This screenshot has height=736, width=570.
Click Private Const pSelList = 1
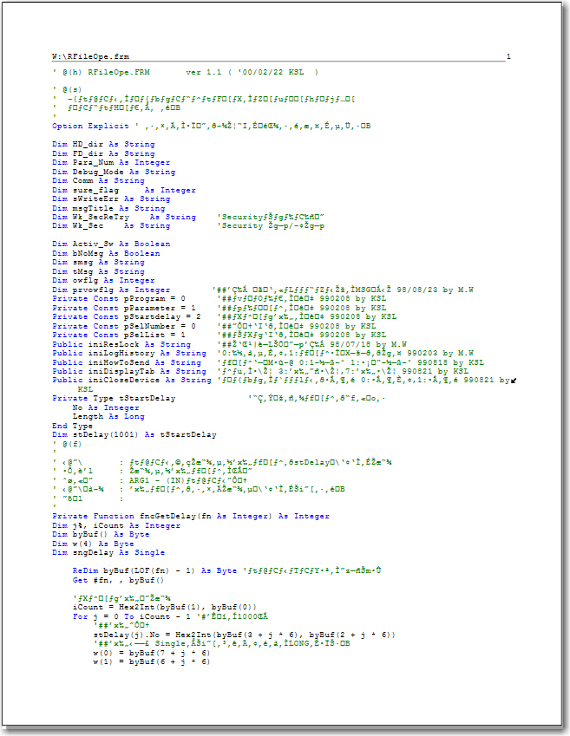pyautogui.click(x=119, y=335)
